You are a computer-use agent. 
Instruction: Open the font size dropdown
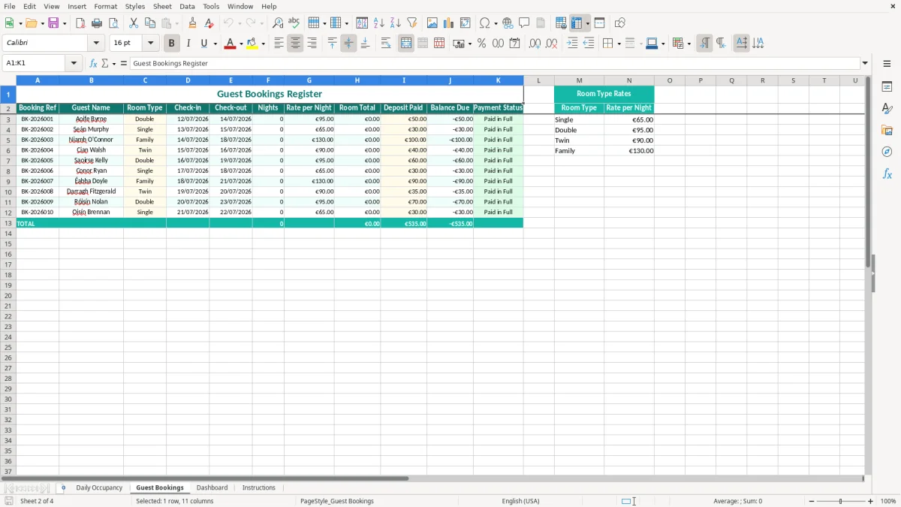click(150, 44)
